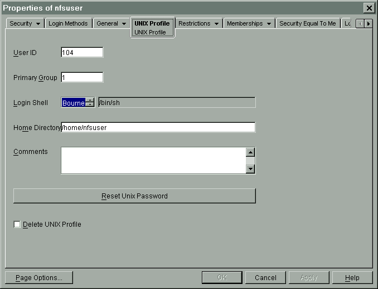The image size is (378, 289).
Task: Click the User ID field
Action: tap(82, 52)
